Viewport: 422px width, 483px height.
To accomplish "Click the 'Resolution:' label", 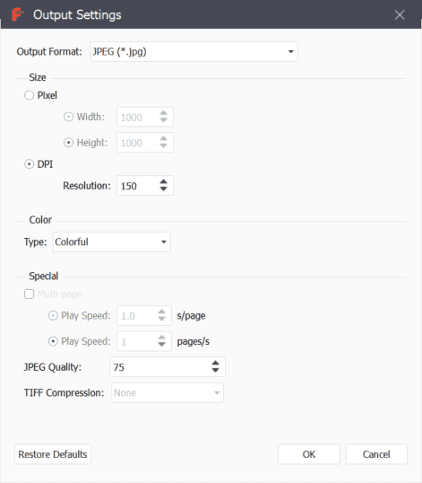I will pos(87,186).
